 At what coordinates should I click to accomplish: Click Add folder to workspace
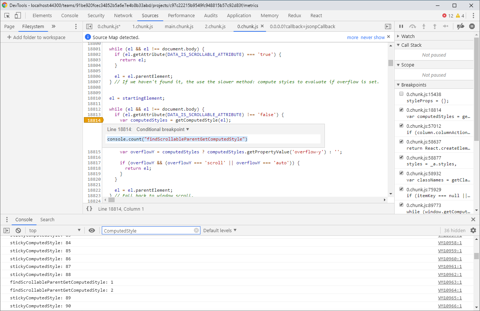point(36,37)
